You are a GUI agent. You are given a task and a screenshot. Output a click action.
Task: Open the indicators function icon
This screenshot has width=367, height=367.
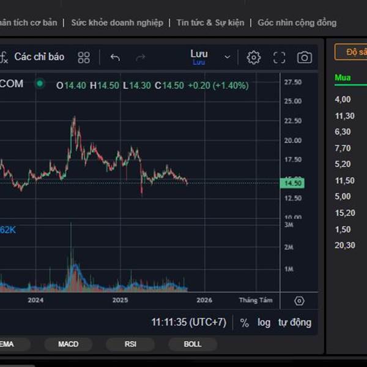coord(4,57)
